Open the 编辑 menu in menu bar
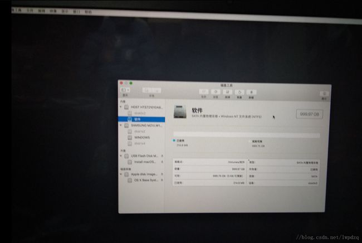362x243 pixels. 42,11
